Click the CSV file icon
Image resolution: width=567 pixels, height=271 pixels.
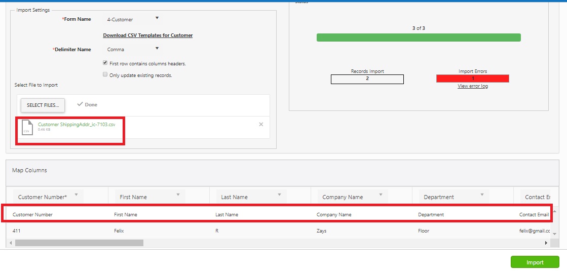28,128
